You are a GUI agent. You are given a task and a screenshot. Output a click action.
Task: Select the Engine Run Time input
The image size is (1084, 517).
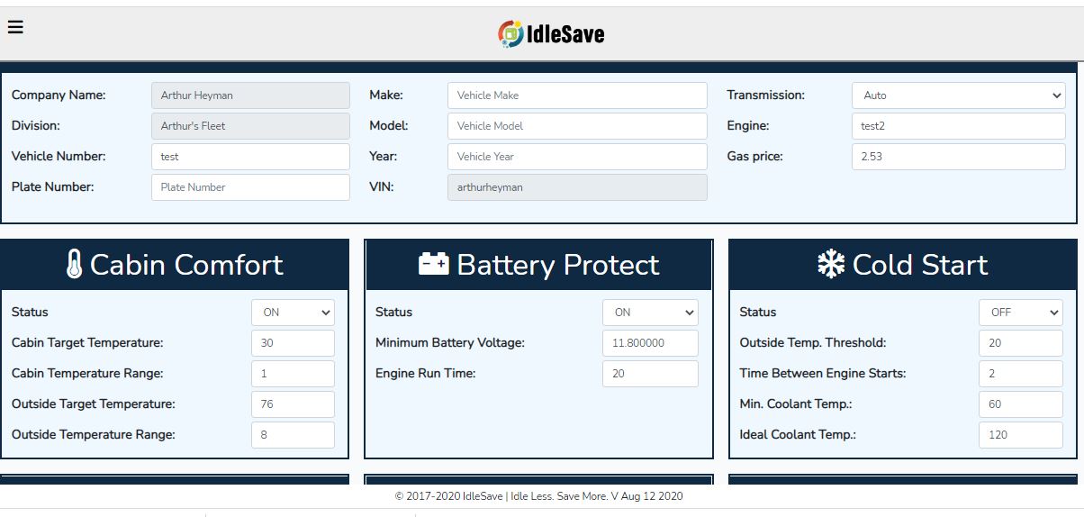(649, 374)
